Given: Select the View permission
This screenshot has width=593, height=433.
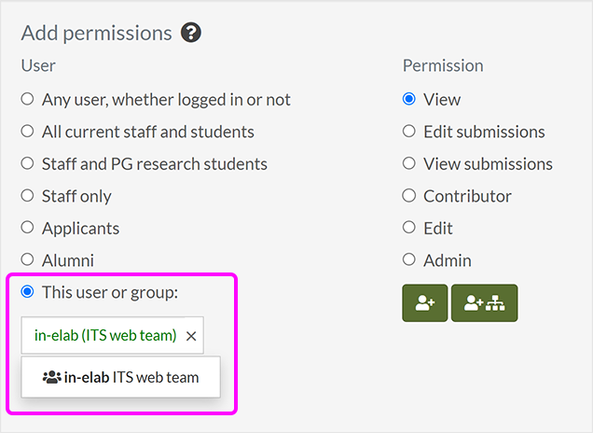Looking at the screenshot, I should coord(409,99).
